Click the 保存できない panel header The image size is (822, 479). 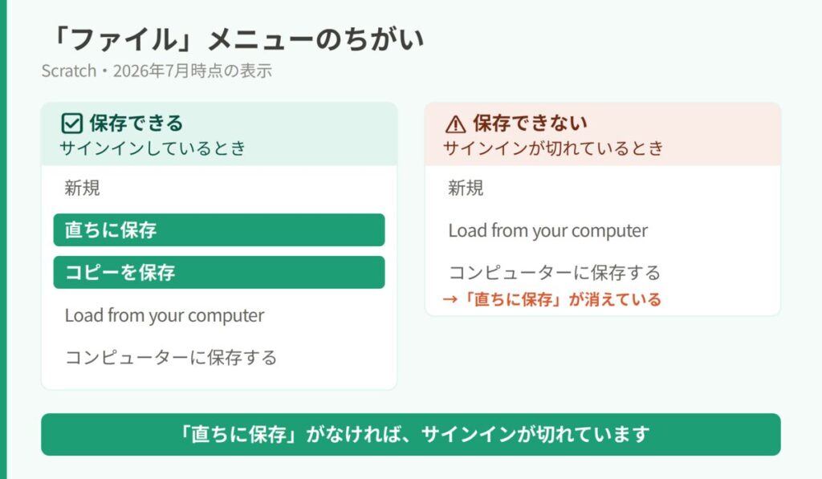click(603, 134)
